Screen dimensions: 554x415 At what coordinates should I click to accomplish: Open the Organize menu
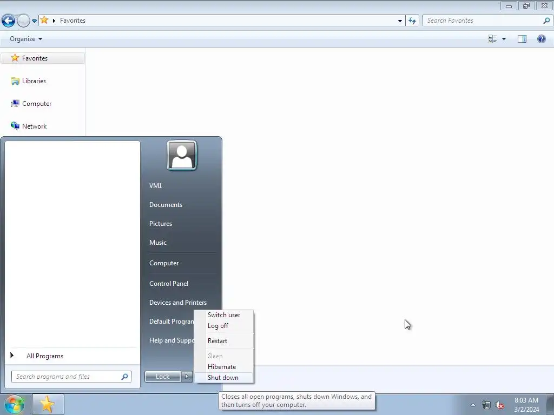click(26, 39)
